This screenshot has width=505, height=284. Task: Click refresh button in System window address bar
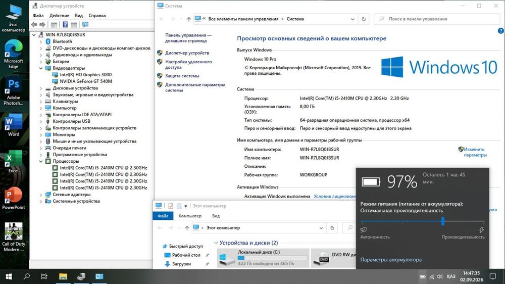click(x=364, y=19)
